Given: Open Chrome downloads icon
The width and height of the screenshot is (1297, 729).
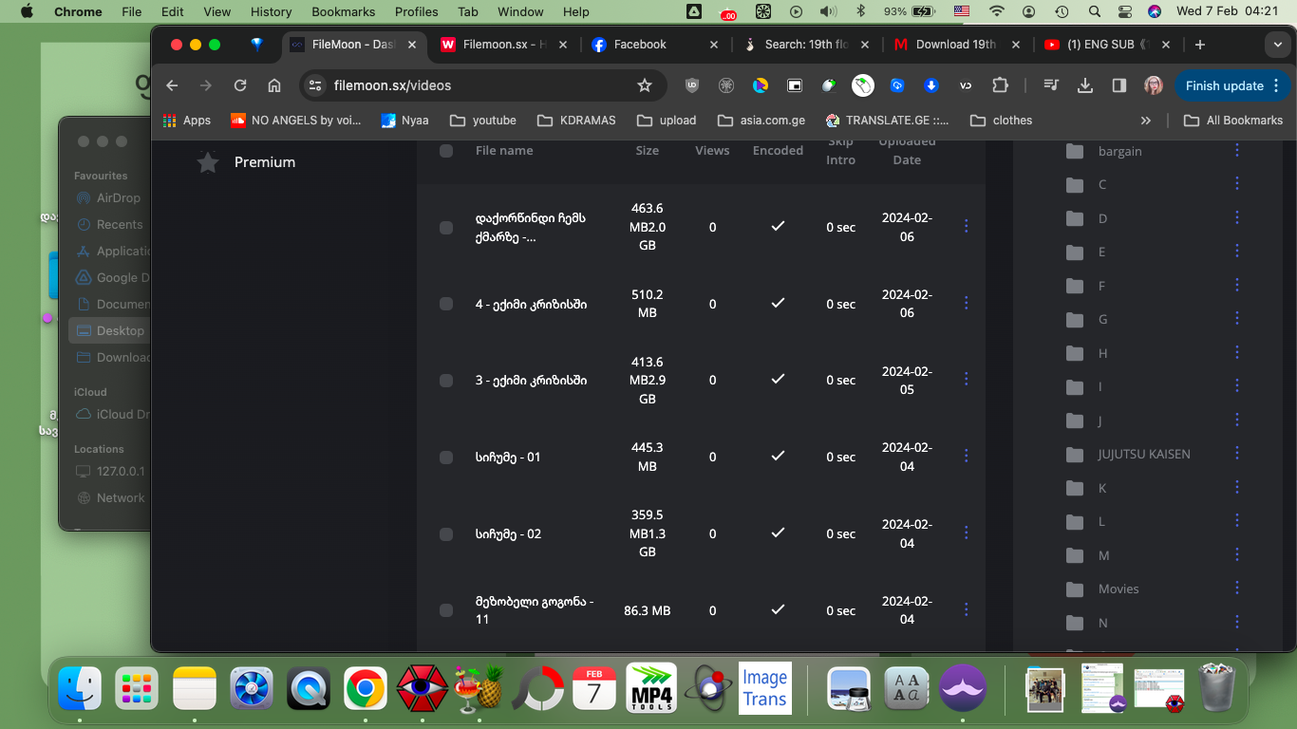Looking at the screenshot, I should (1085, 85).
